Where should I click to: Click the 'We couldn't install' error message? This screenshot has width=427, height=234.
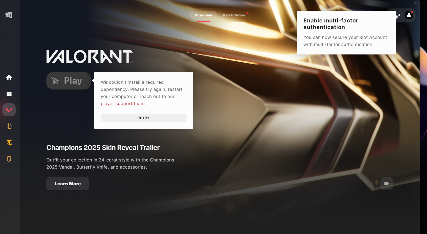pyautogui.click(x=142, y=93)
